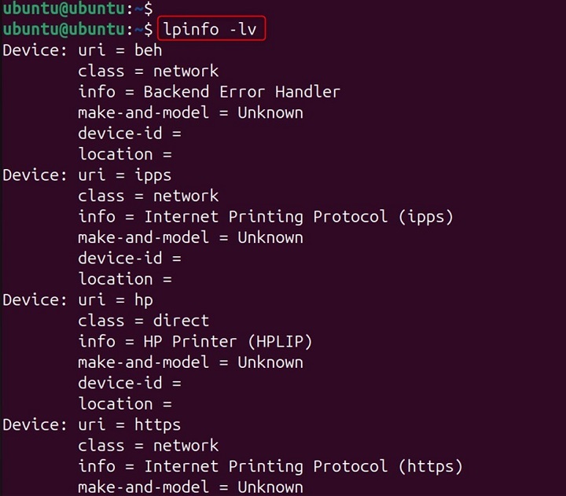Click the "Backend Error Handler" info text
The height and width of the screenshot is (496, 566).
pos(241,91)
